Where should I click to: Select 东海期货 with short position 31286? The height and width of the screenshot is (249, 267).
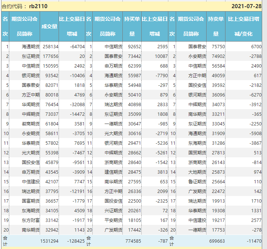point(197,143)
